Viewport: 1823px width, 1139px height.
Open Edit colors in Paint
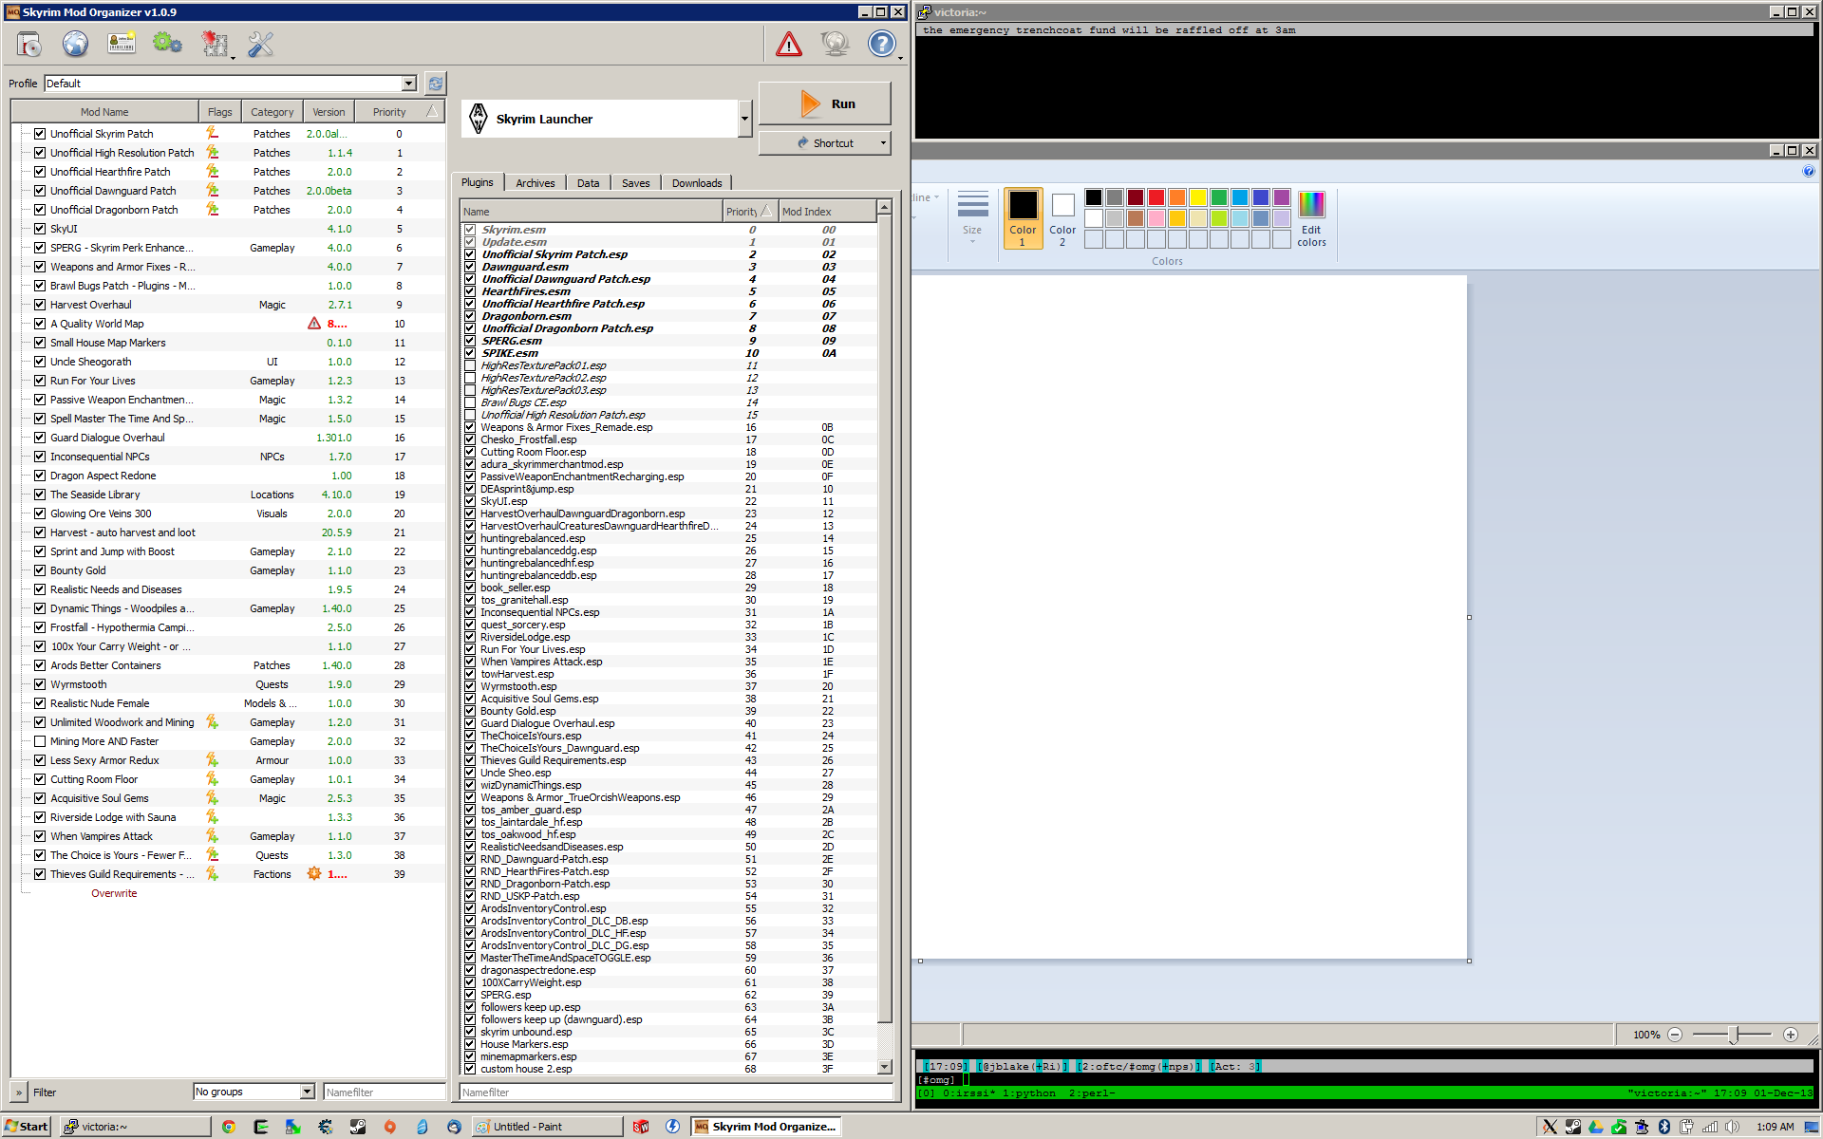(1311, 219)
